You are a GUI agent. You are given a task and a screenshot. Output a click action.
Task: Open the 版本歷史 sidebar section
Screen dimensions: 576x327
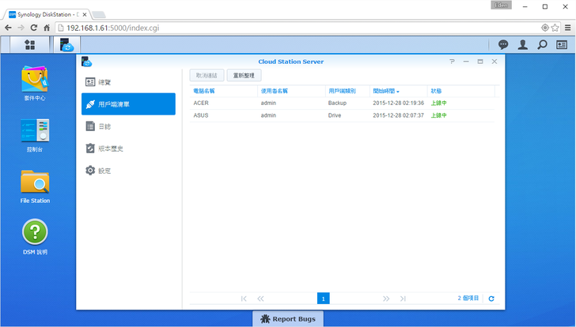(x=110, y=148)
